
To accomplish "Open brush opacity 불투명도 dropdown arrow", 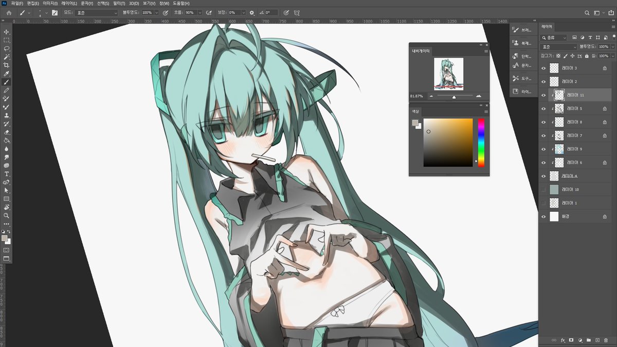I will tap(156, 12).
